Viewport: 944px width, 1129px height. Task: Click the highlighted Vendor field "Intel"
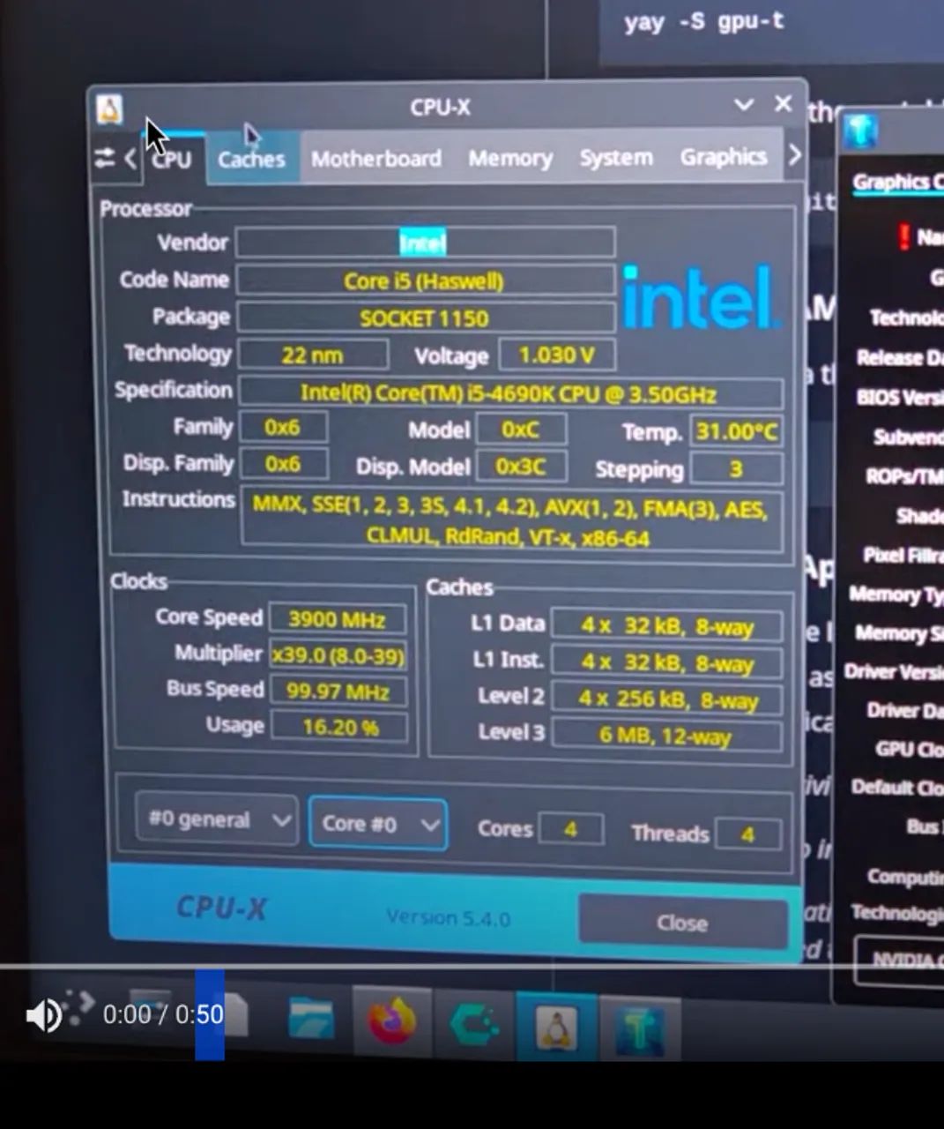pyautogui.click(x=425, y=243)
